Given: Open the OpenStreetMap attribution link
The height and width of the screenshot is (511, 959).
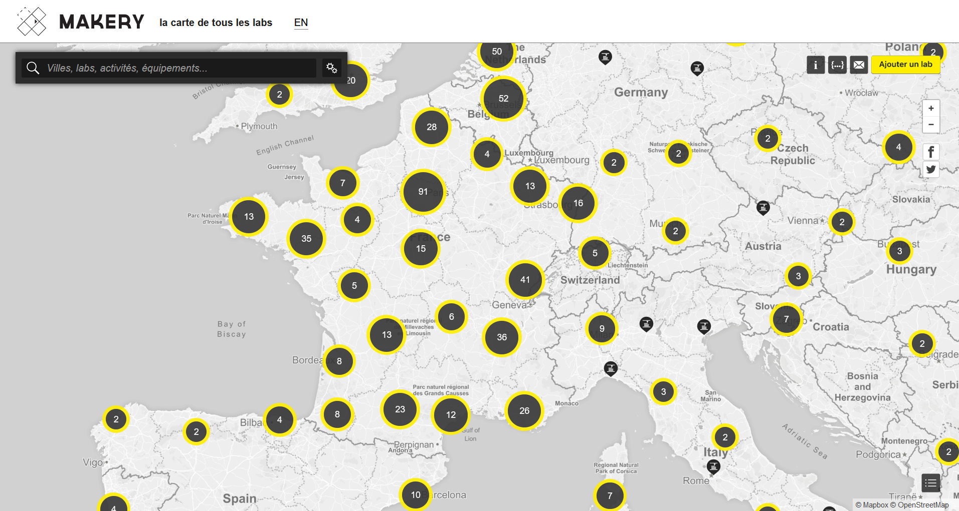Looking at the screenshot, I should coord(923,505).
